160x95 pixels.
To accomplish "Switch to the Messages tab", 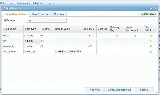I will coord(59,14).
